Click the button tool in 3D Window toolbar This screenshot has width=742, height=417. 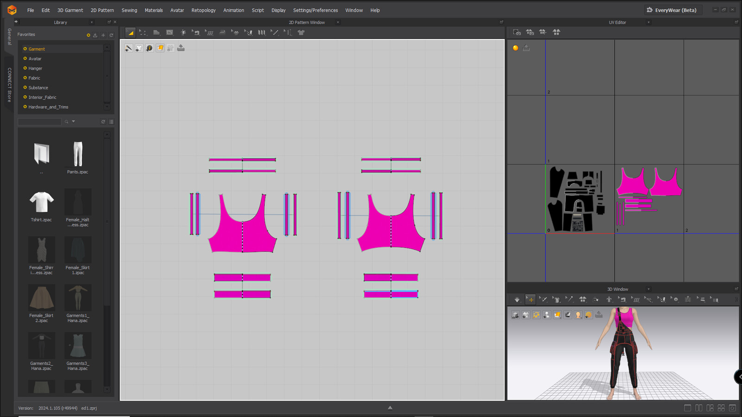(675, 299)
